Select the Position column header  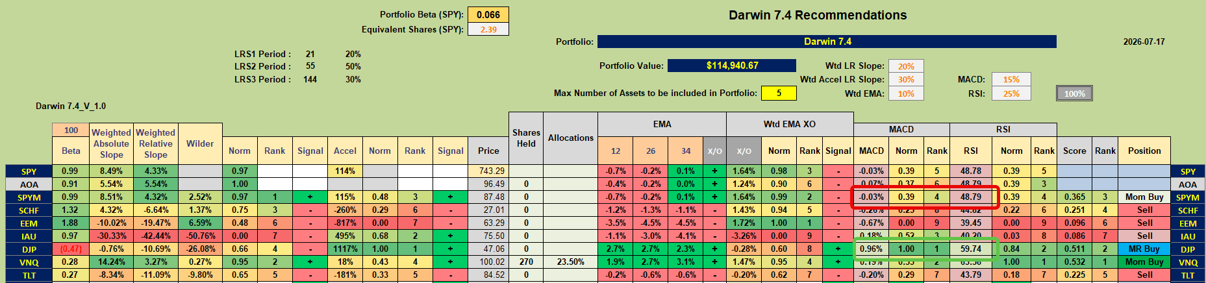(1144, 151)
